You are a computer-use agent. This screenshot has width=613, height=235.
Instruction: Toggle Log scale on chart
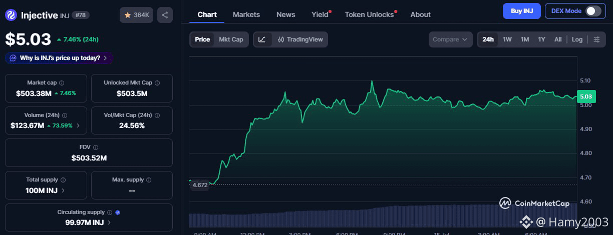(577, 39)
